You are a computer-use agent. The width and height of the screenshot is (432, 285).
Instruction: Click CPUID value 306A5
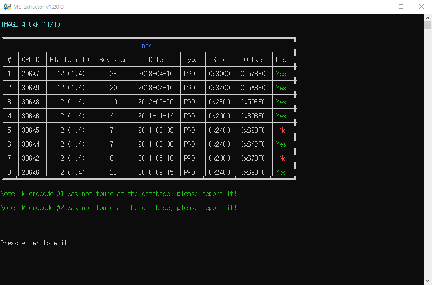[x=30, y=130]
